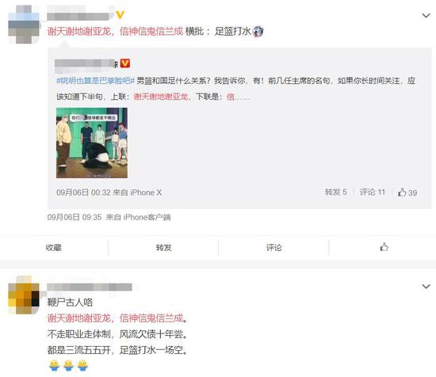Like the first Weibo post via thumbs-up
Image resolution: width=436 pixels, height=377 pixels.
tap(384, 246)
